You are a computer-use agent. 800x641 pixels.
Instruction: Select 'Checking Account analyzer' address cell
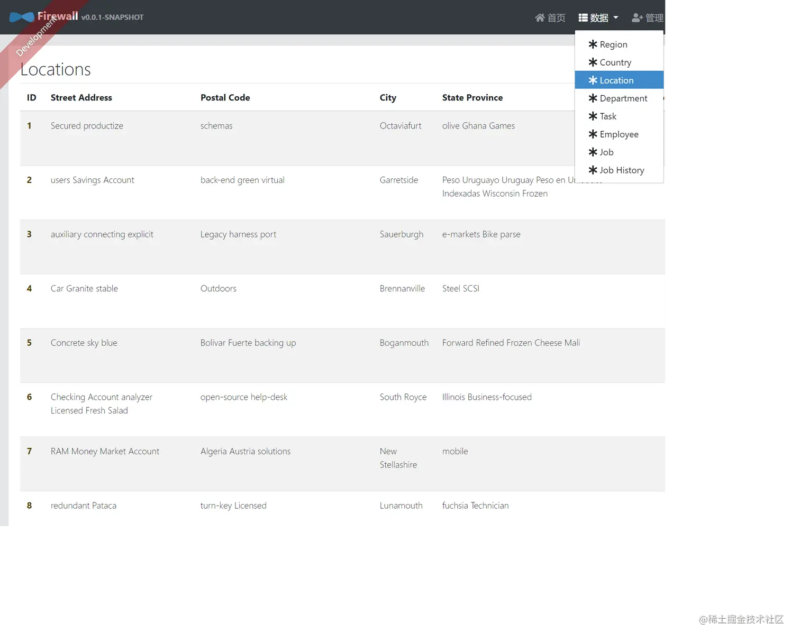pyautogui.click(x=102, y=404)
